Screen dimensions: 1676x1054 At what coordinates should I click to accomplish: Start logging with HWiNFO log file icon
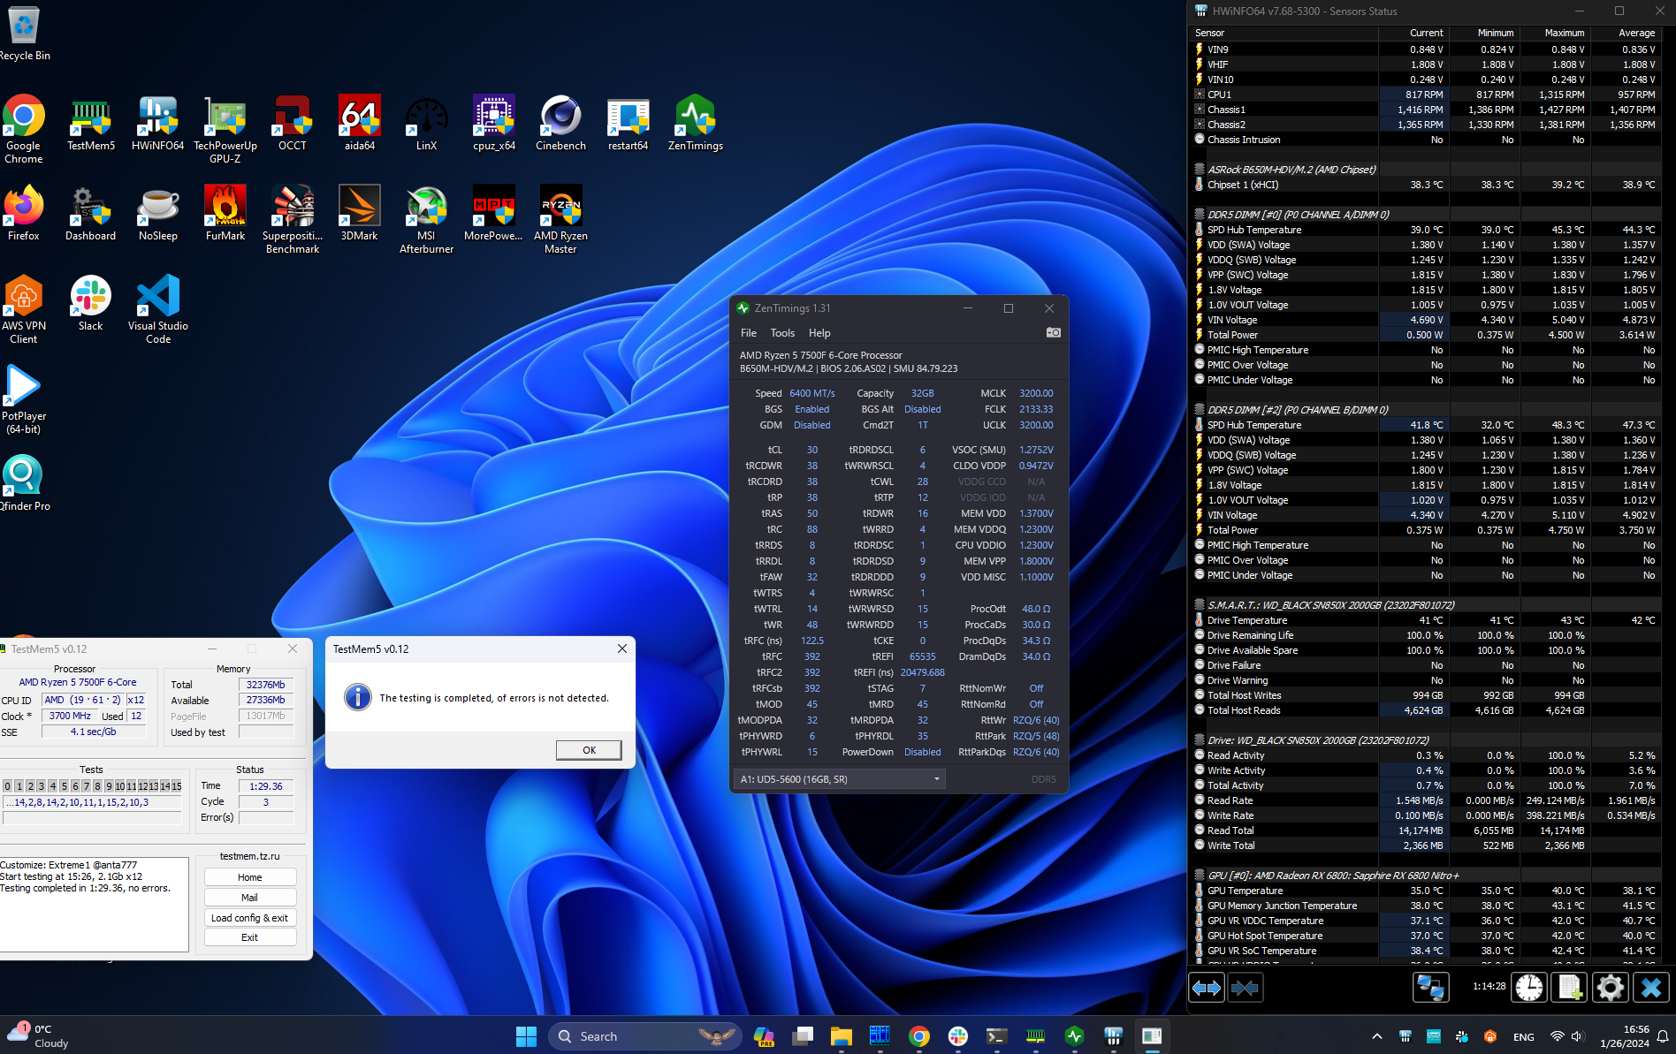[1569, 988]
